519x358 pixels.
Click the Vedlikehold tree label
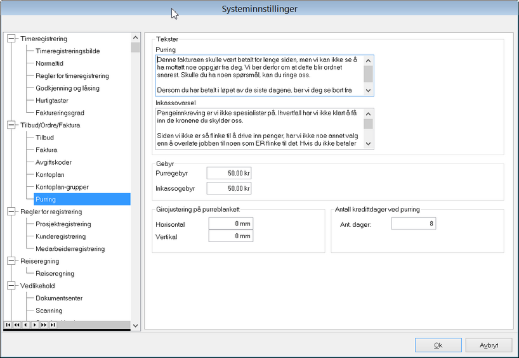pyautogui.click(x=37, y=286)
